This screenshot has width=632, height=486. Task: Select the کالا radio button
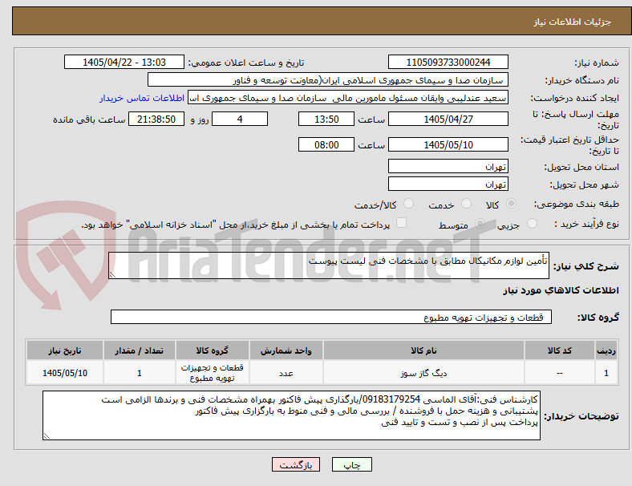pyautogui.click(x=511, y=204)
